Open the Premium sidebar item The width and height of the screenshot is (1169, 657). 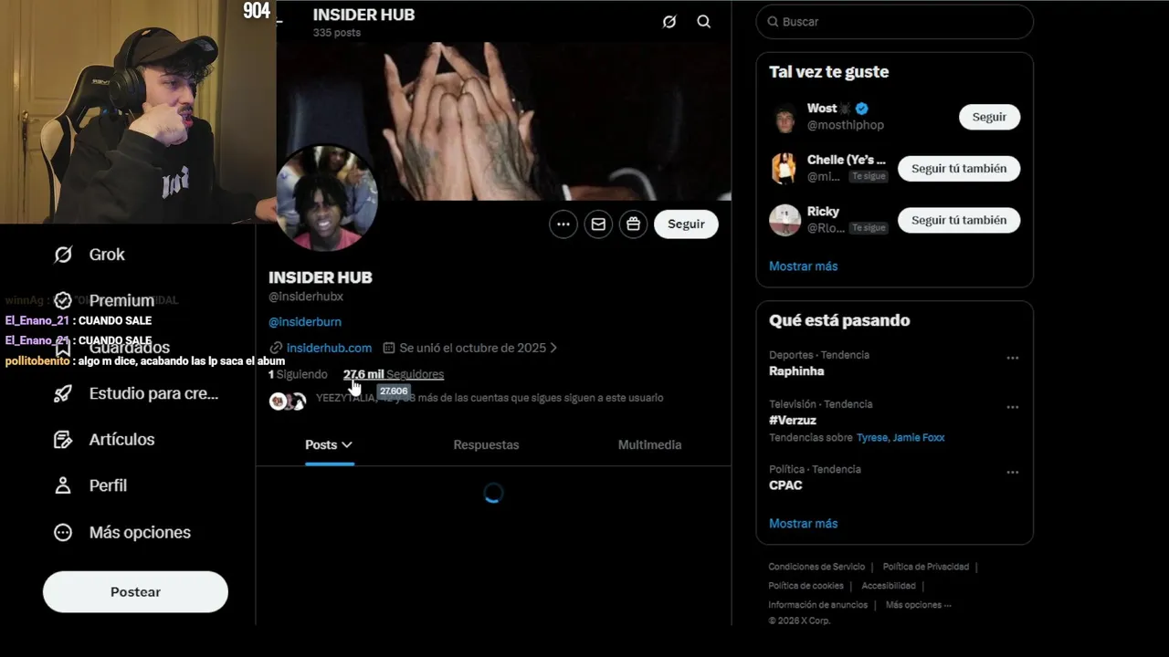point(121,300)
